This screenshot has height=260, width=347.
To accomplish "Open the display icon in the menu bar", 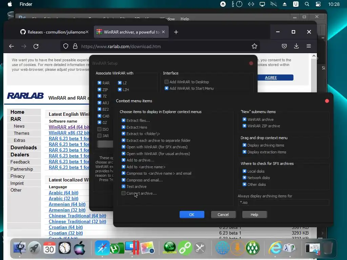I will click(262, 4).
